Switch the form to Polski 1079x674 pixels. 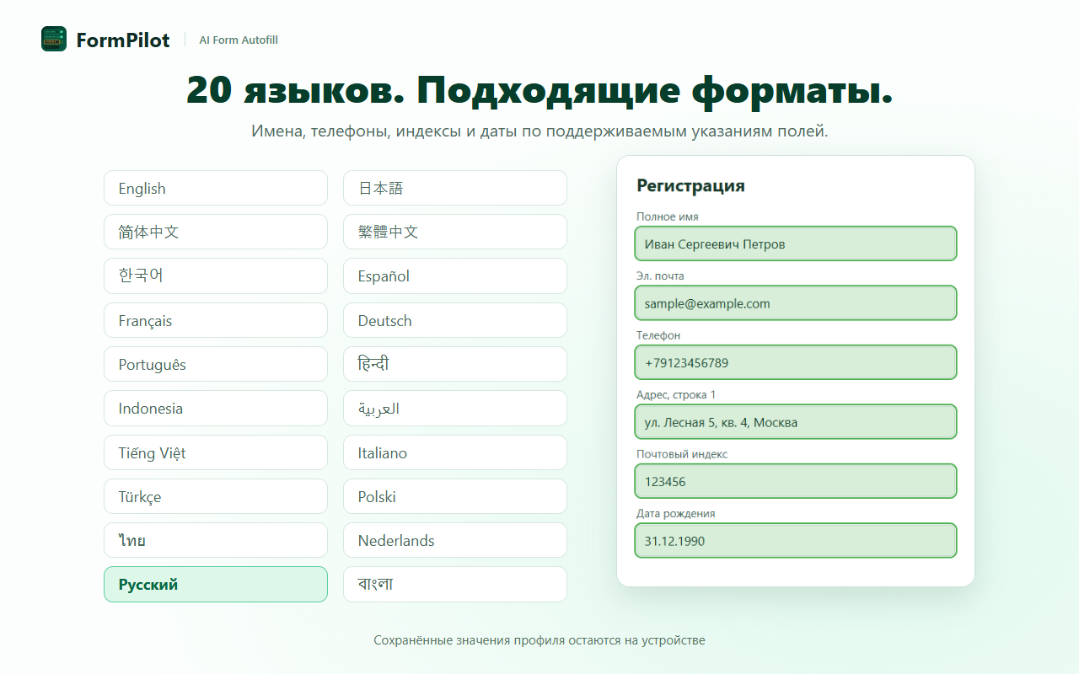click(455, 496)
